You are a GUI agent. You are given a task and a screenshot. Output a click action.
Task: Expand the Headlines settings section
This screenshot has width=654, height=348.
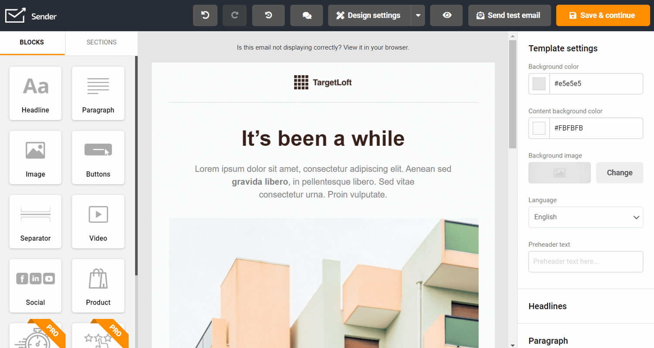click(x=586, y=306)
